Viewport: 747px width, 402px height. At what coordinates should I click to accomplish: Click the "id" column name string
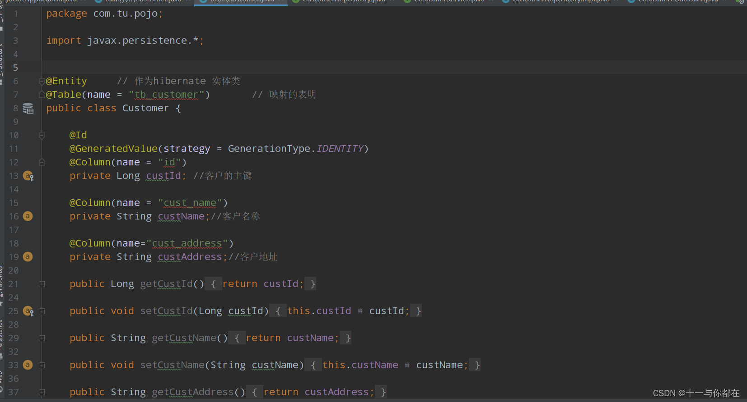click(169, 162)
